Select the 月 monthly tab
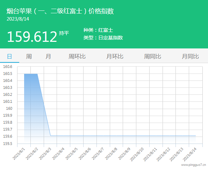 pyautogui.click(x=48, y=56)
